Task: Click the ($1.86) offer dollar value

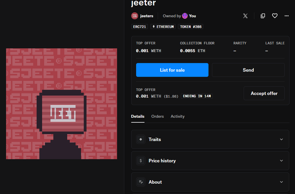Action: pyautogui.click(x=171, y=96)
